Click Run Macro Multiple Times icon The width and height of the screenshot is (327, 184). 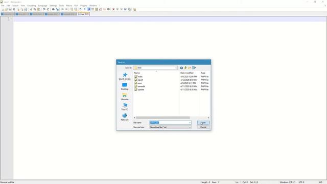tap(125, 9)
